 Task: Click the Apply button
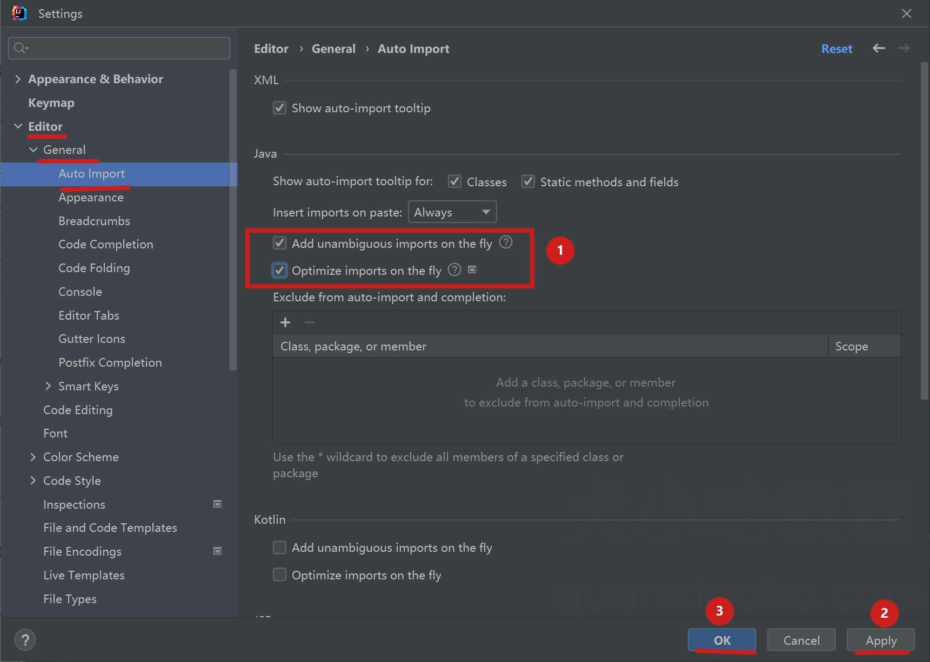click(x=881, y=640)
